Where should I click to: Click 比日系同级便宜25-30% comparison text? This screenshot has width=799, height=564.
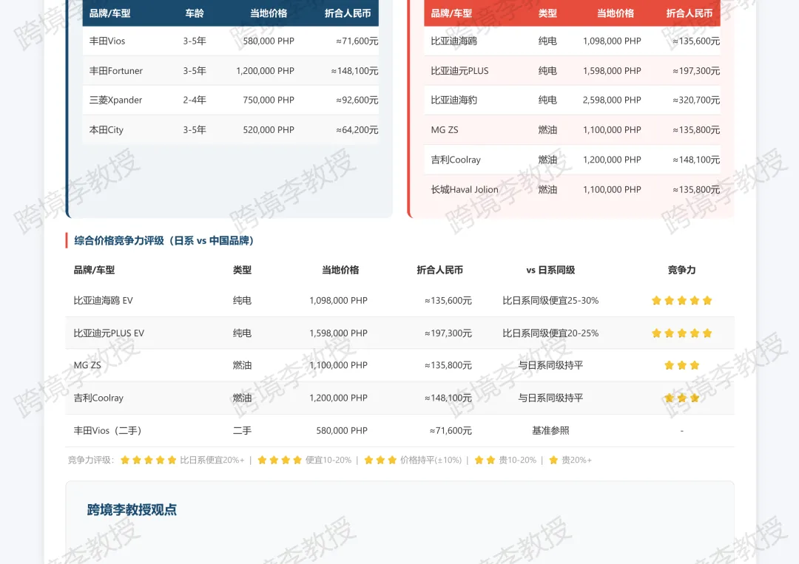(x=550, y=300)
